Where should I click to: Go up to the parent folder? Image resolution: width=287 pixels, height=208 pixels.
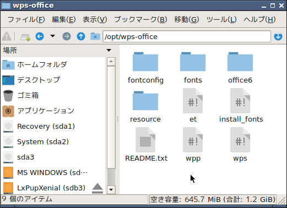click(x=81, y=36)
